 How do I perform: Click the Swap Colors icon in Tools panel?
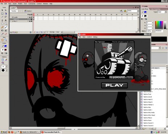[7, 53]
